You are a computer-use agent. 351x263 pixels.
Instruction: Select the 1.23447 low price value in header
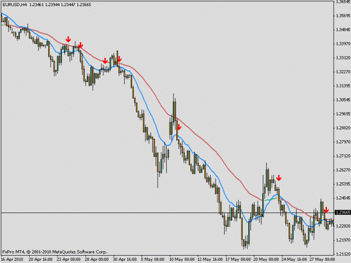68,4
